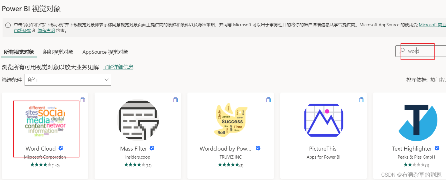Open the 了解详细信息 link
Viewport: 446px width, 180px height.
point(118,67)
